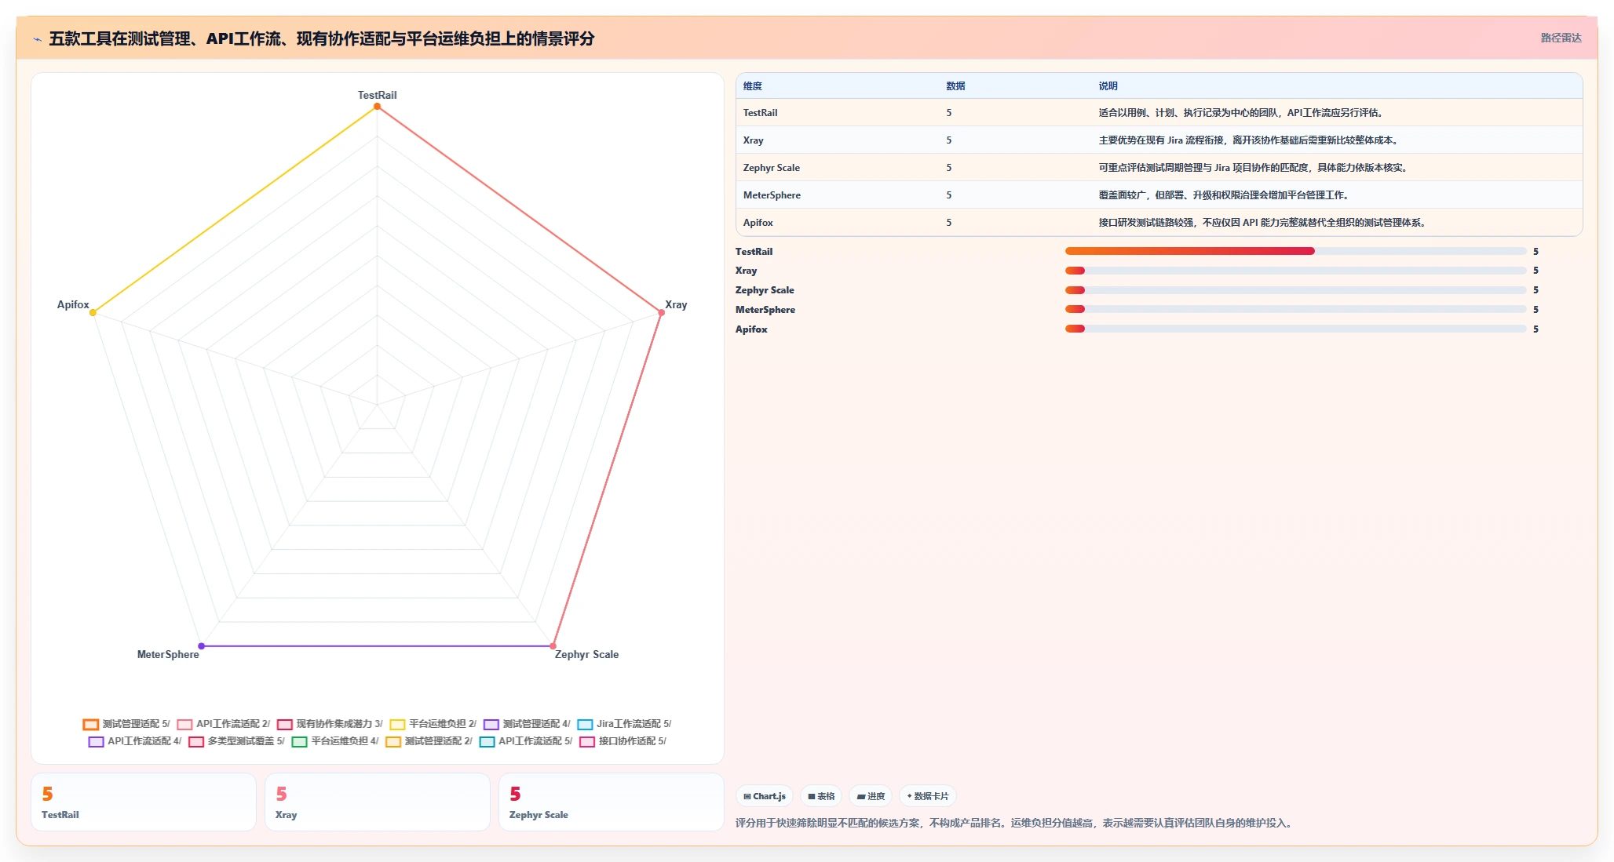The width and height of the screenshot is (1614, 862).
Task: Click the Xray progress bar
Action: tap(1295, 271)
